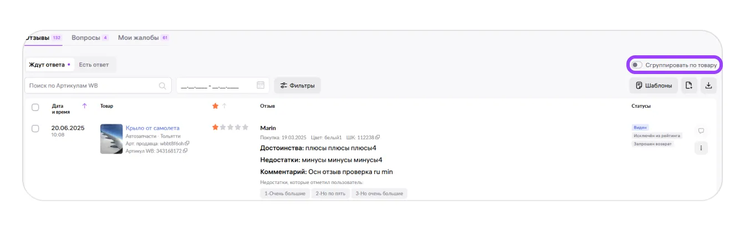Open the three-dot menu for the review
The image size is (745, 231).
pos(701,148)
